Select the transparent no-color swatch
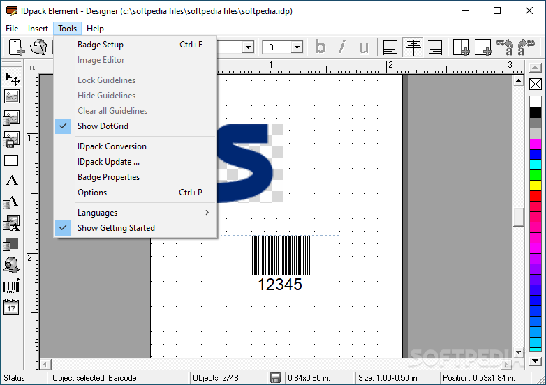546x385 pixels. pyautogui.click(x=536, y=84)
